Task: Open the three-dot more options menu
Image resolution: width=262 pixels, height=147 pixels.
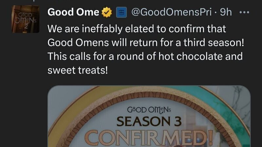Action: [x=245, y=13]
